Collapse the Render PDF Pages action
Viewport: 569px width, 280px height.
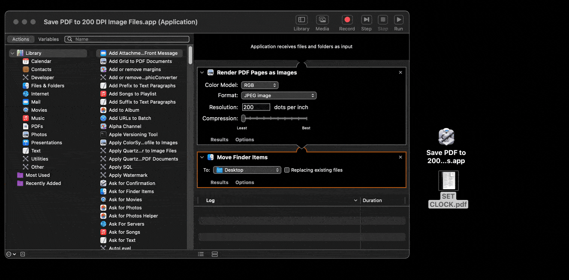[x=202, y=73]
